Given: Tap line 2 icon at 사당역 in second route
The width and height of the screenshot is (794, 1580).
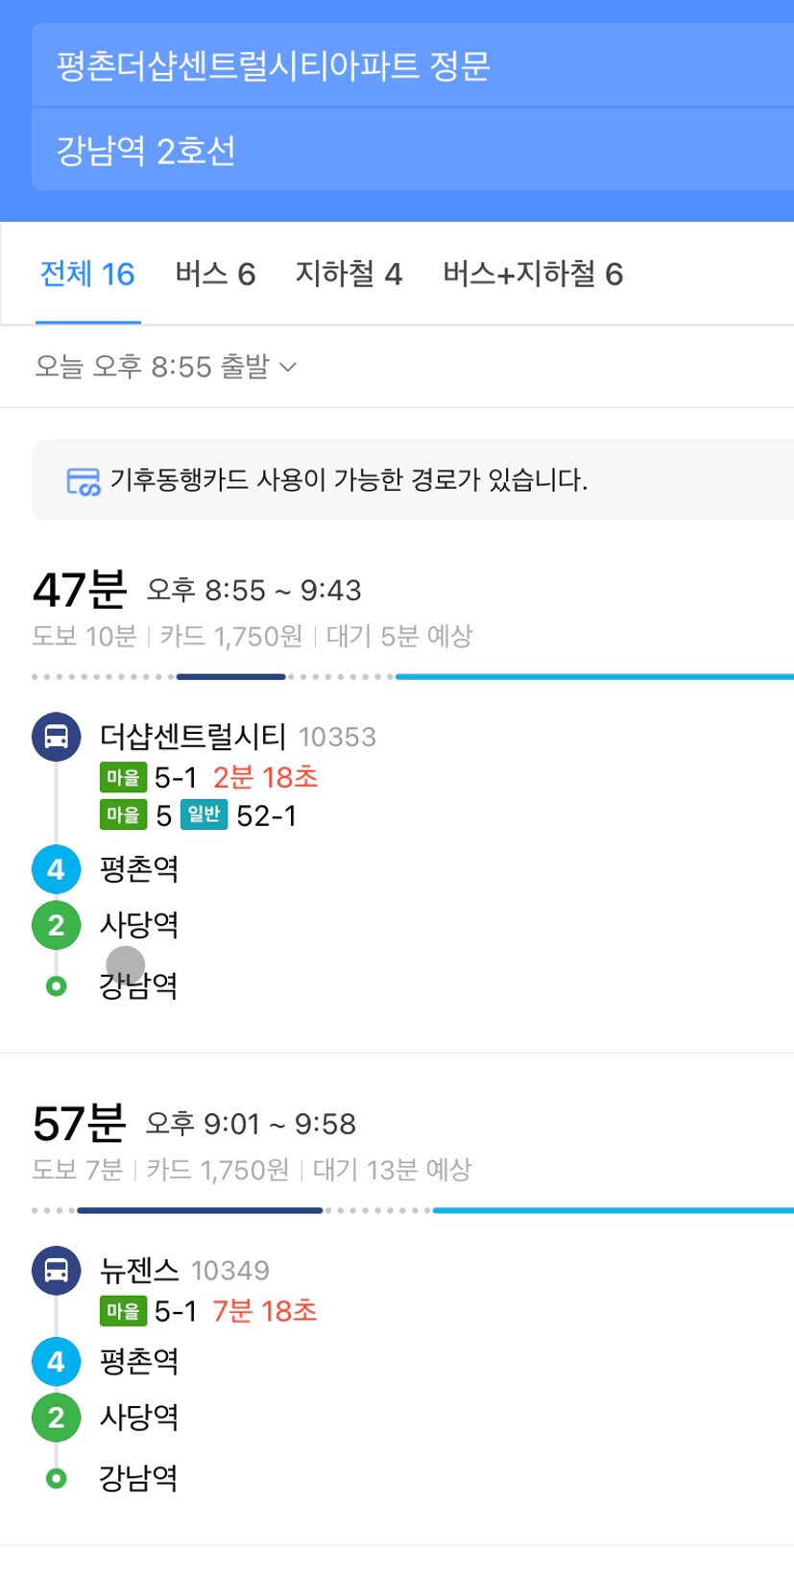Looking at the screenshot, I should [56, 1417].
